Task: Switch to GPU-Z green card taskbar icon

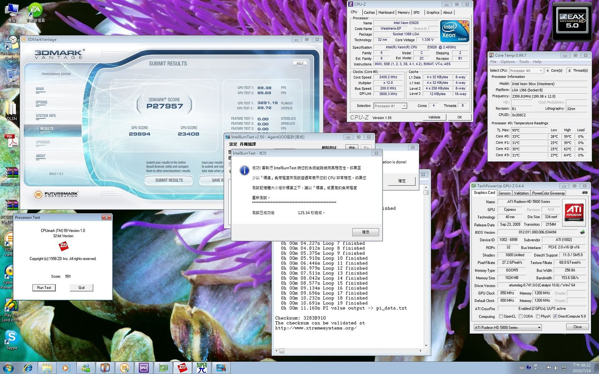Action: 163,368
